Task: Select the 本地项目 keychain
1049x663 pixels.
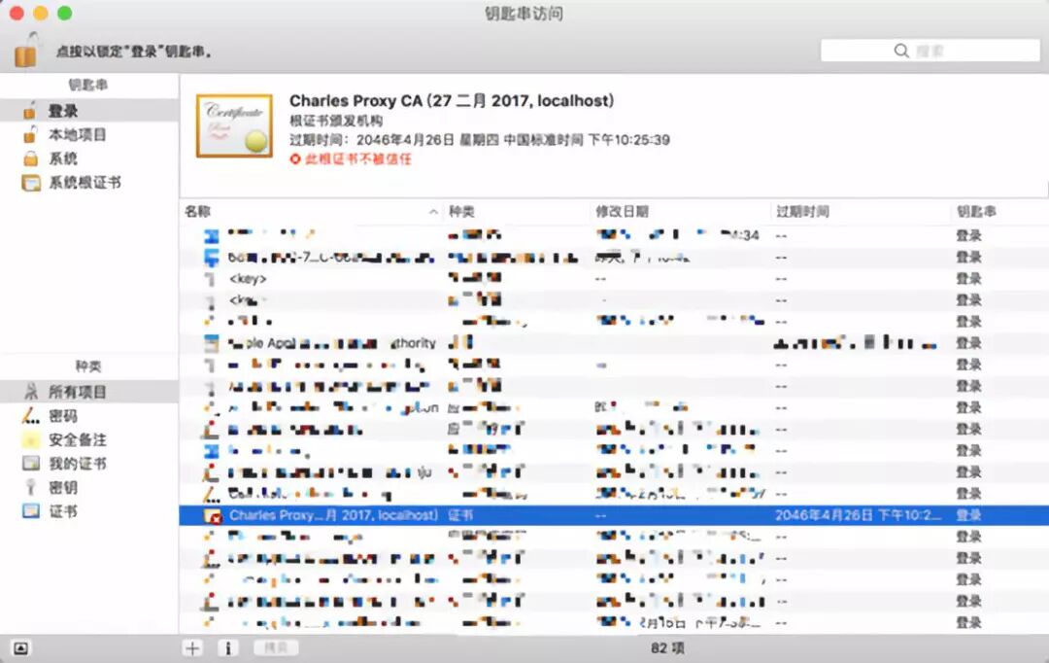Action: 89,134
